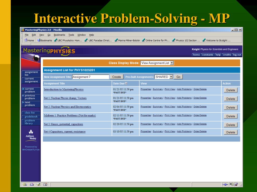Click Address Book icon in status bar

pos(45,184)
